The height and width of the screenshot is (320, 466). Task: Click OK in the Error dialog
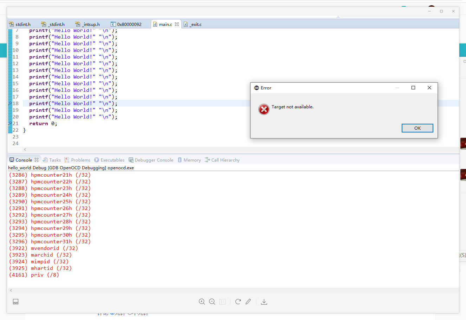(x=417, y=128)
